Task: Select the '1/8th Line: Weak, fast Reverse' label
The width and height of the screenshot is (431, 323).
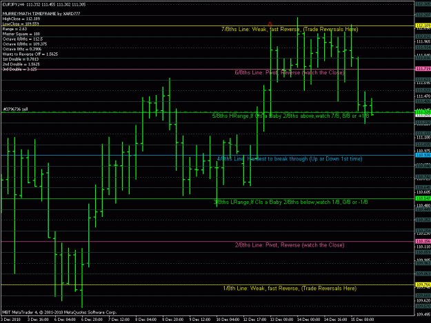Action: 290,288
